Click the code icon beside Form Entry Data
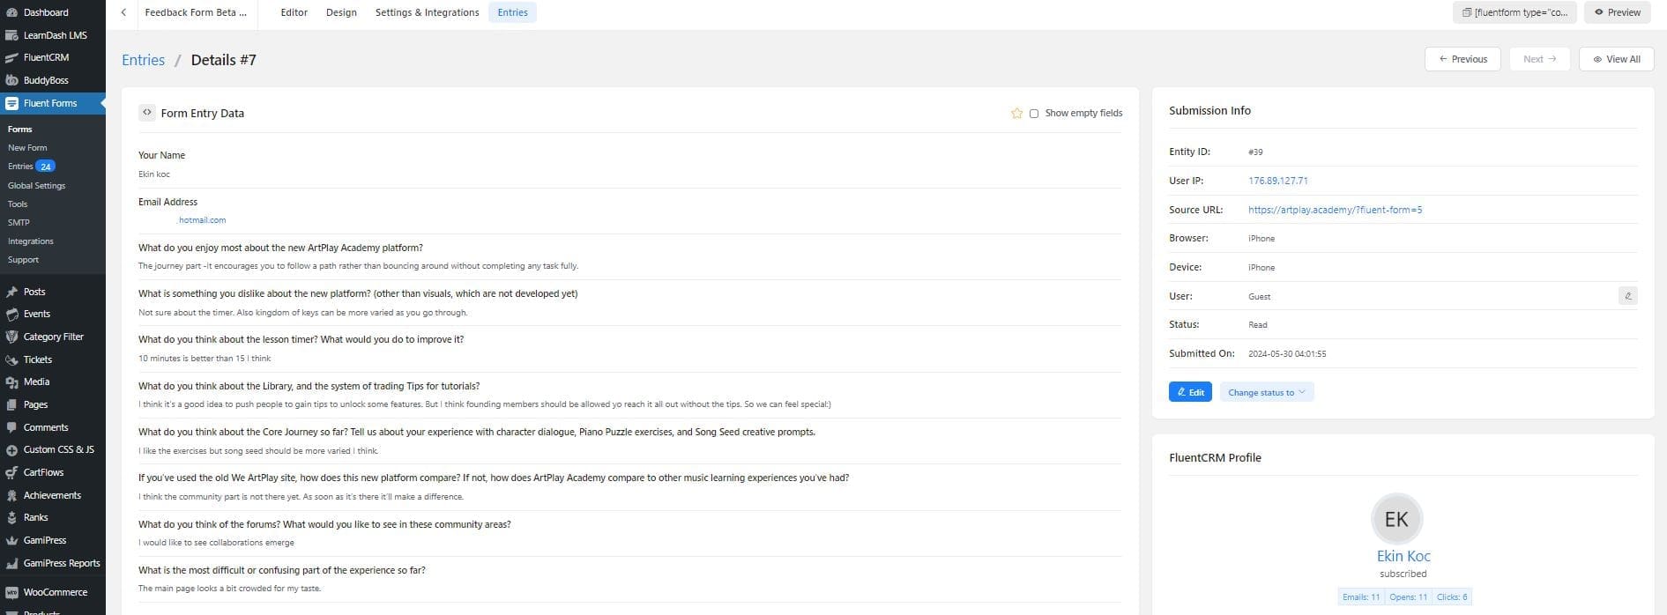This screenshot has width=1667, height=615. click(x=147, y=113)
